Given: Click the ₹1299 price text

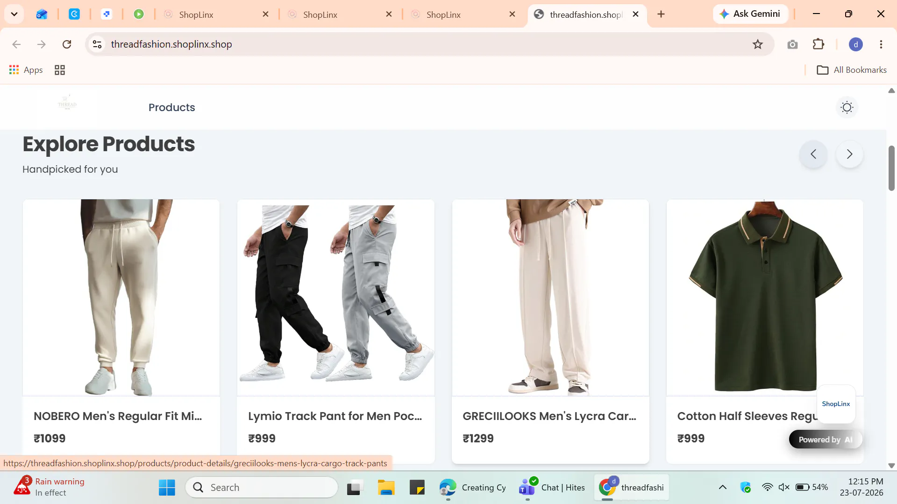Looking at the screenshot, I should (x=478, y=438).
